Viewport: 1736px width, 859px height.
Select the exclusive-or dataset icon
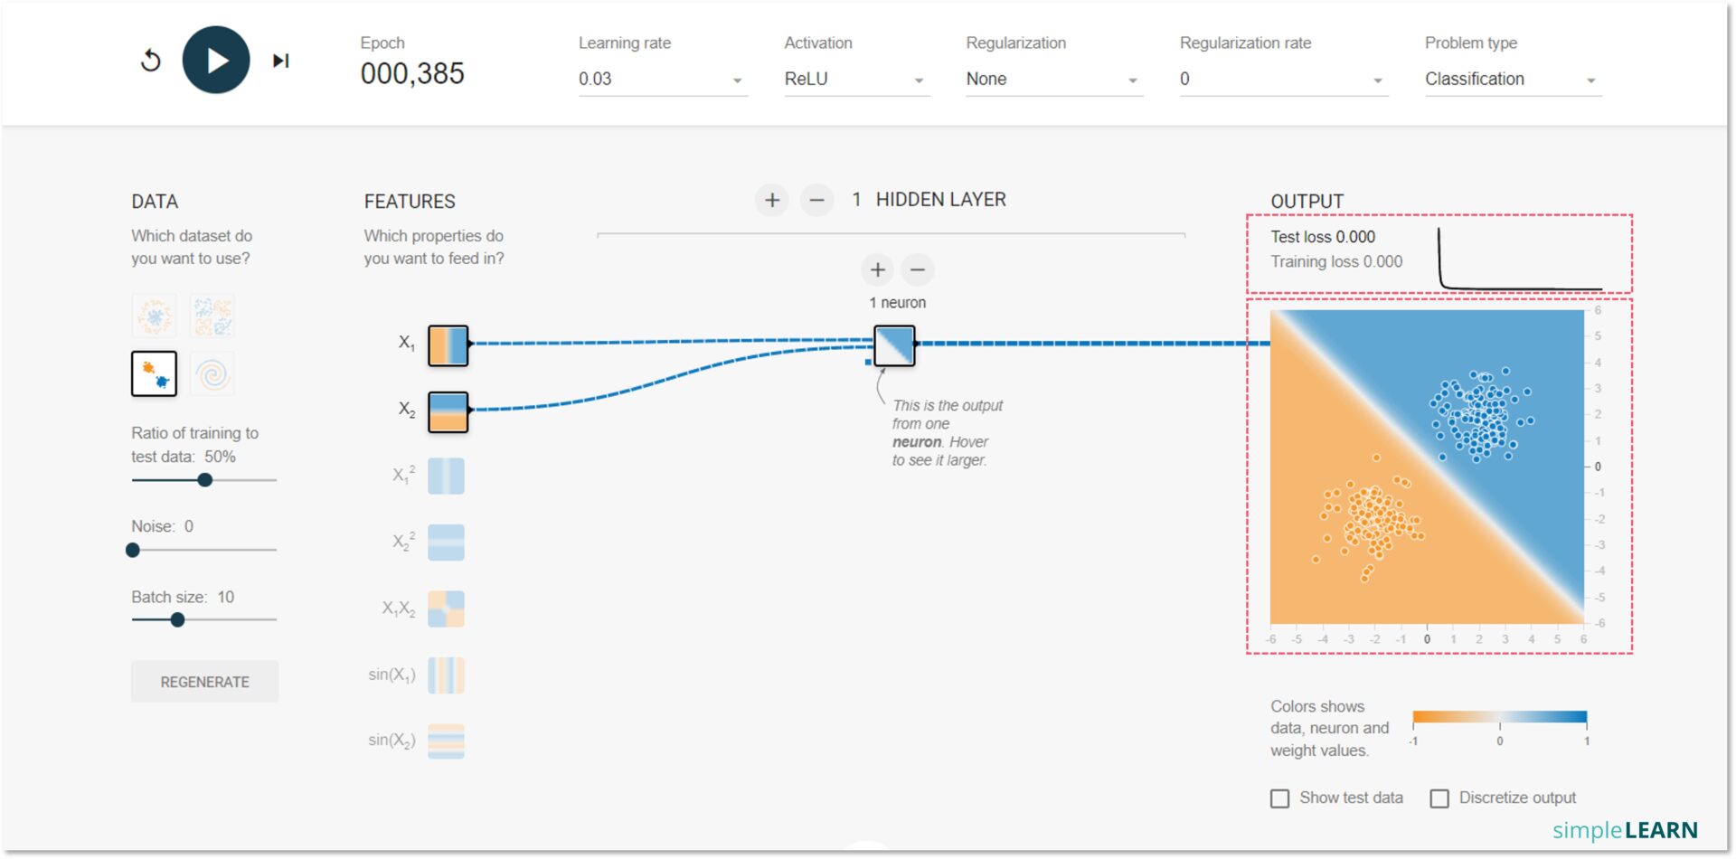[214, 315]
